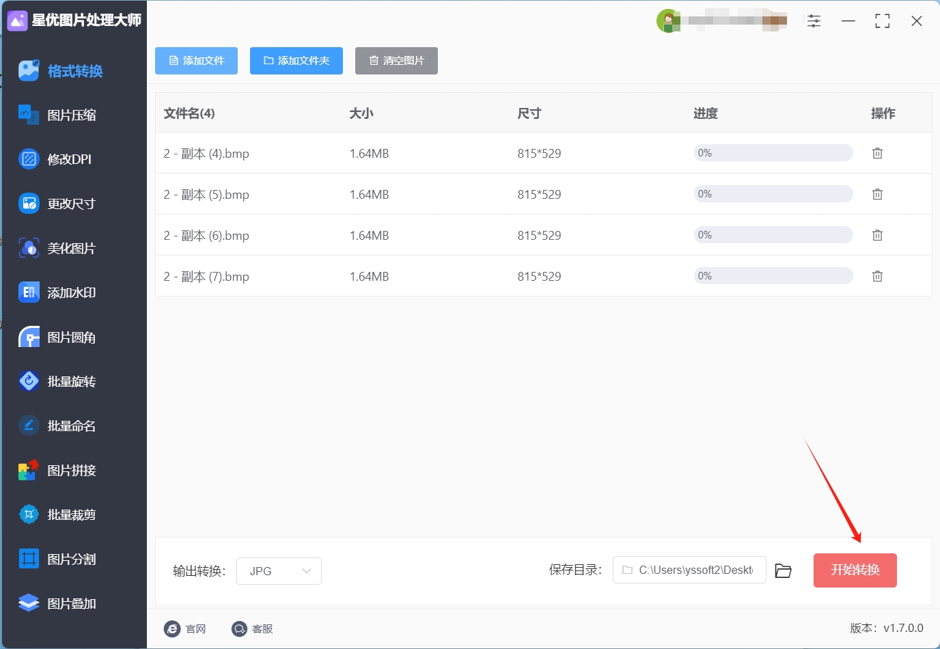940x649 pixels.
Task: Open 添加水印 watermark tool
Action: (74, 293)
